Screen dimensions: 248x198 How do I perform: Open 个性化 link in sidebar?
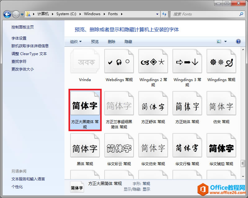coord(17,187)
